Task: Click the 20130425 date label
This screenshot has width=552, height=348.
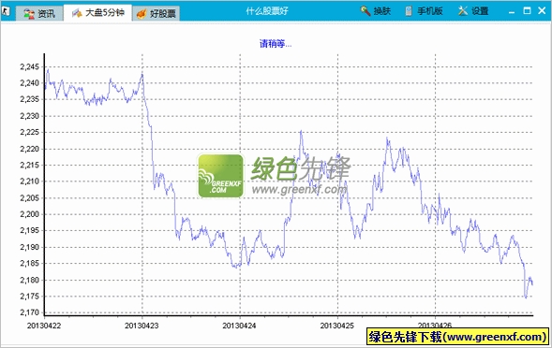Action: (x=336, y=326)
